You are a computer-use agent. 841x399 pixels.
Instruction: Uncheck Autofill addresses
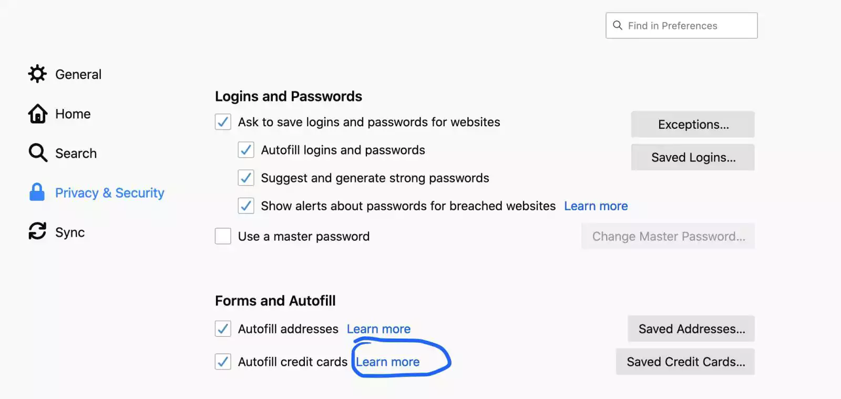(223, 329)
